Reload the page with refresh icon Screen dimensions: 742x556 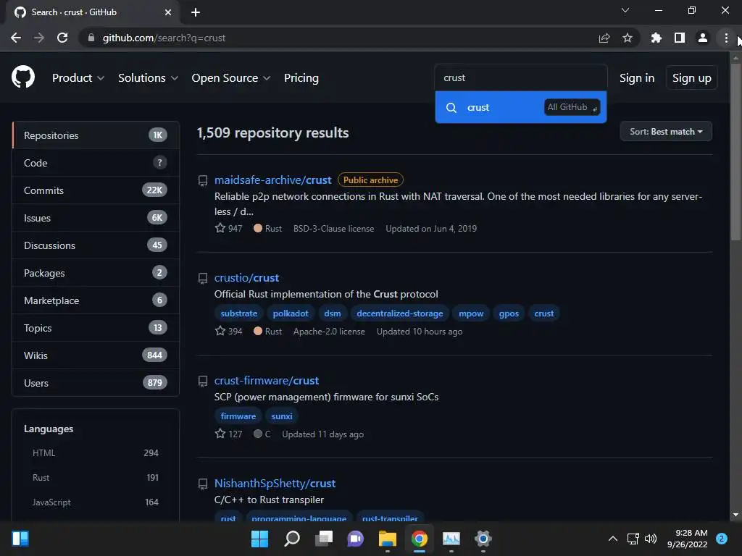tap(62, 38)
